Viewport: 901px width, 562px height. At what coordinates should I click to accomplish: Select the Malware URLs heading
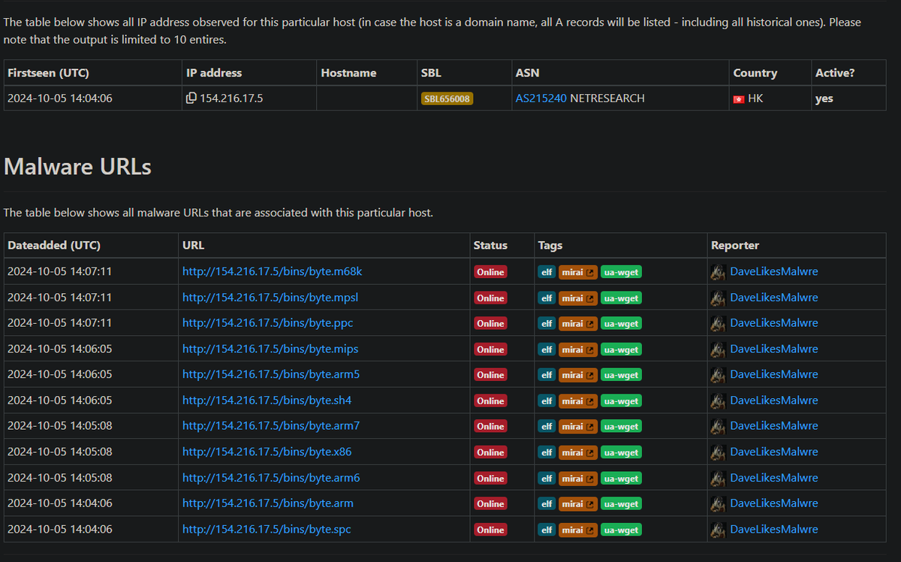[77, 166]
